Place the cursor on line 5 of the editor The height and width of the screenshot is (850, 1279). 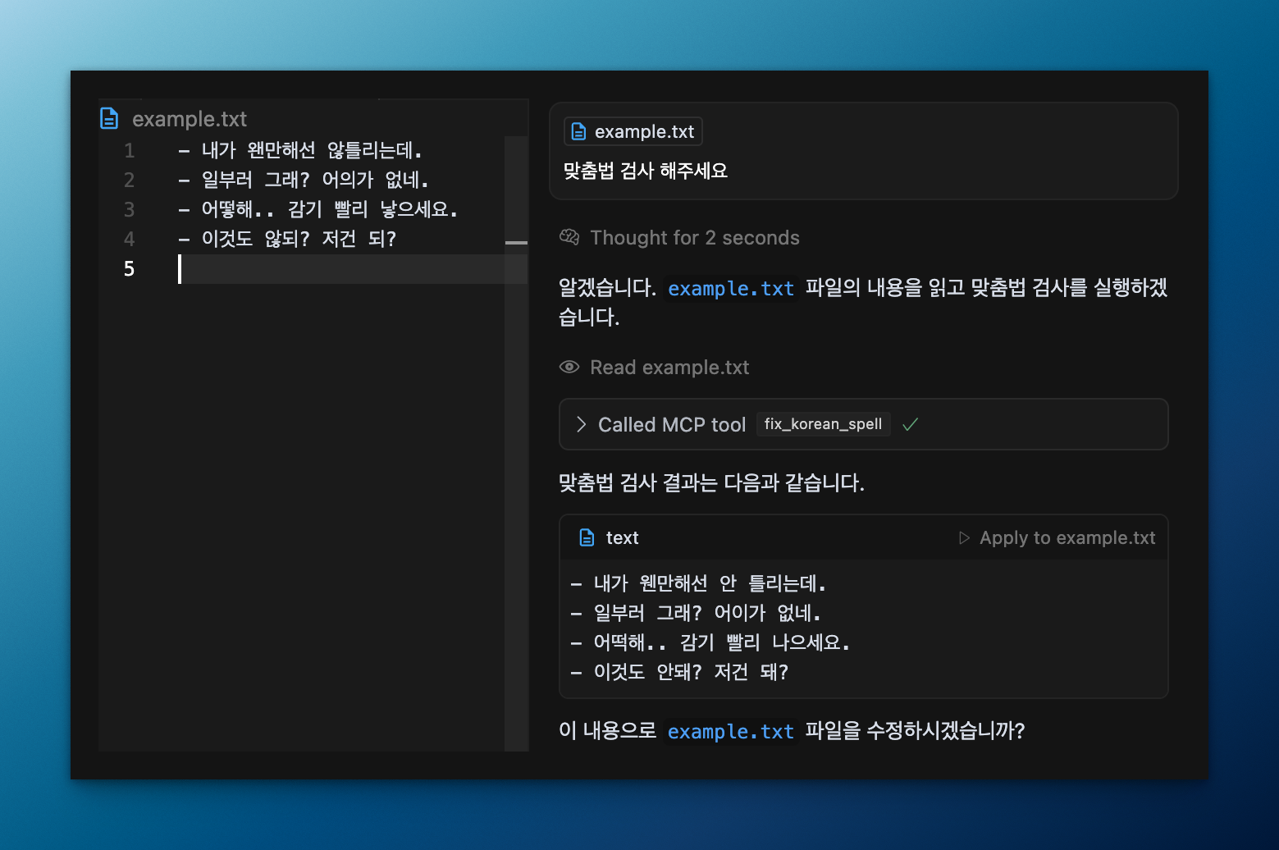pyautogui.click(x=287, y=268)
